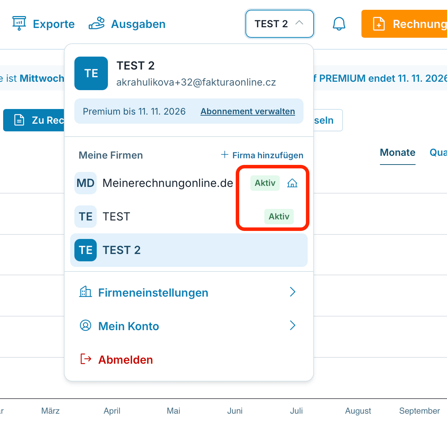Click Firma hinzufügen
The height and width of the screenshot is (436, 447).
pyautogui.click(x=262, y=155)
